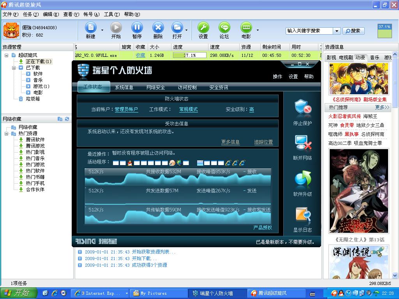The height and width of the screenshot is (299, 399).
Task: Click 停止保护 shield icon in firewall
Action: click(302, 107)
